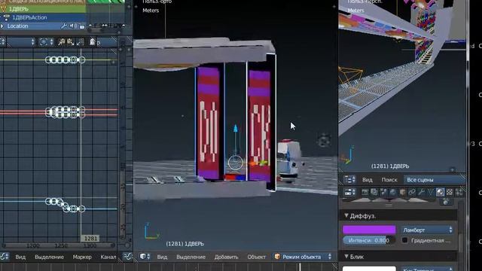The image size is (482, 271).
Task: Switch to the World properties tab
Action: [x=393, y=193]
